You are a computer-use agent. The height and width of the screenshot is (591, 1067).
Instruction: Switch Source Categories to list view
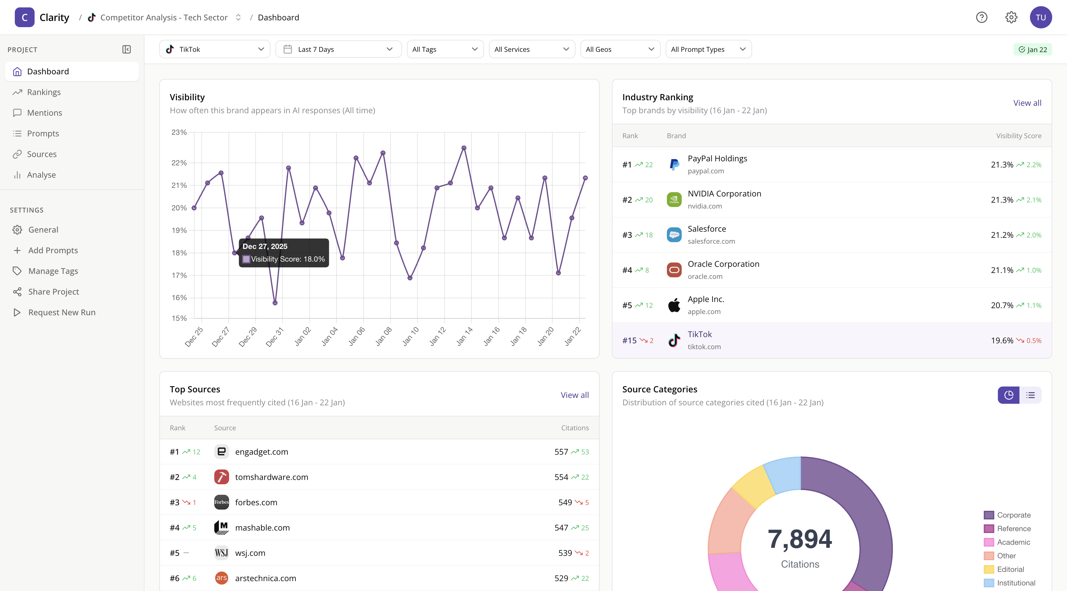click(1031, 395)
